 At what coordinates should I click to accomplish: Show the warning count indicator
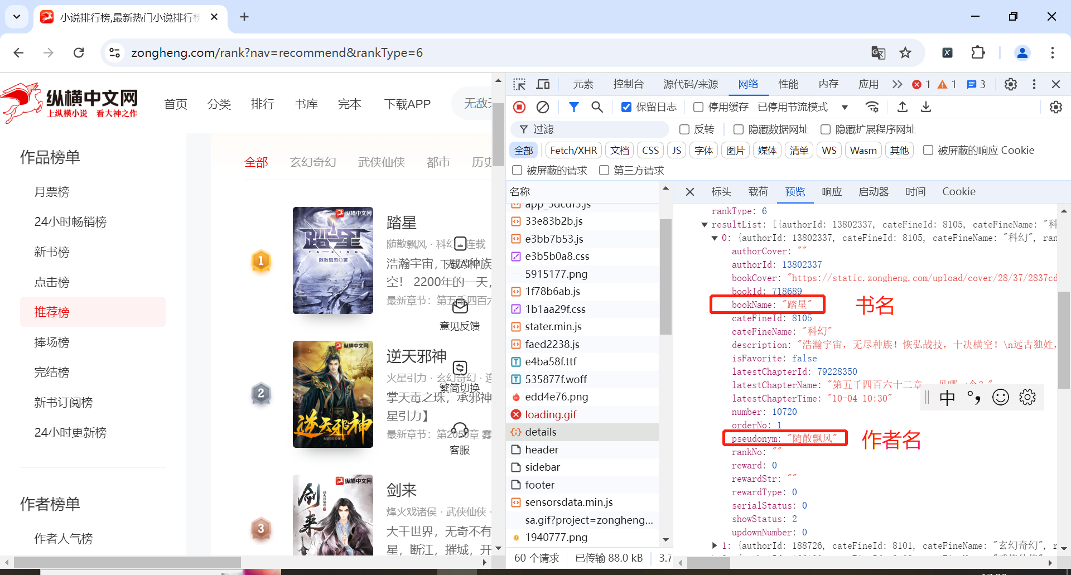(947, 84)
